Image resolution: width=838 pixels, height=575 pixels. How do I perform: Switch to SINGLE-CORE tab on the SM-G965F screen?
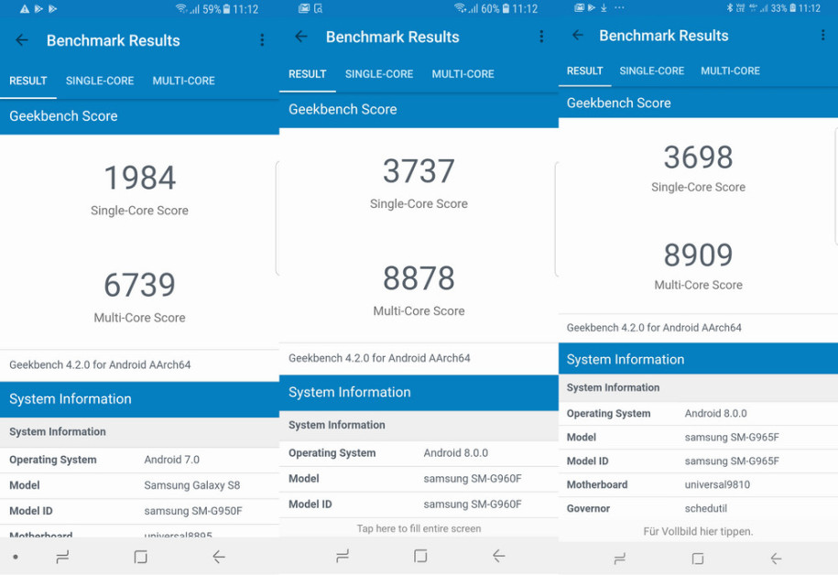[651, 71]
